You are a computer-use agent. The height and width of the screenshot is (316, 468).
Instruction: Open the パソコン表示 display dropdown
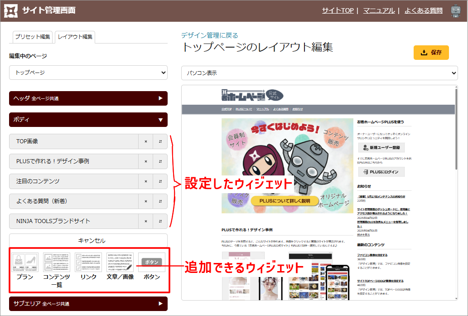319,73
